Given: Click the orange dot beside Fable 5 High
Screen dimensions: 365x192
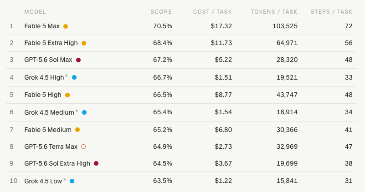Looking at the screenshot, I should (67, 95).
